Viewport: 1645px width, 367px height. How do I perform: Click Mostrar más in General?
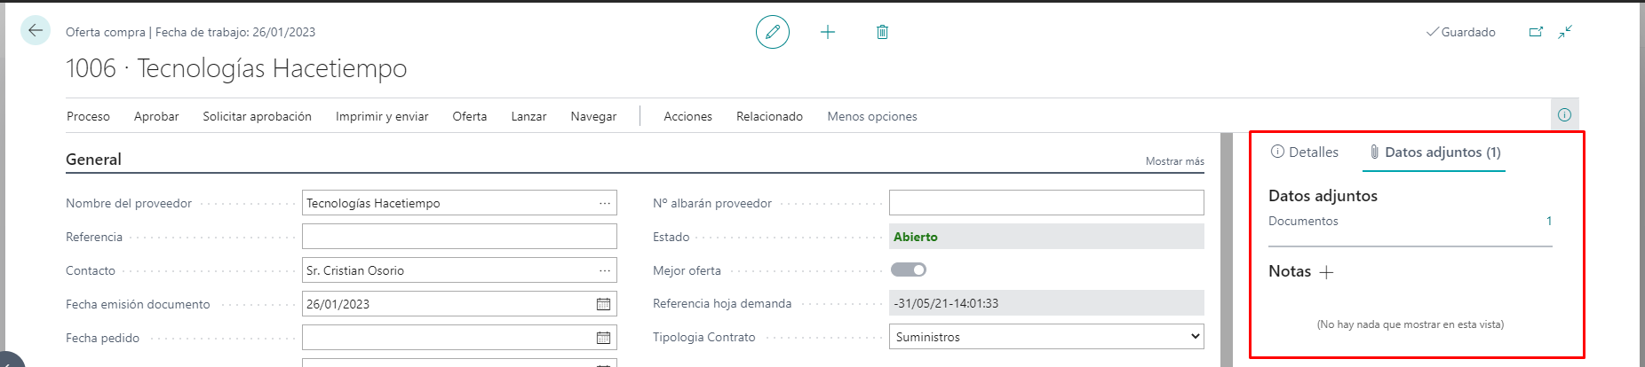(1174, 161)
